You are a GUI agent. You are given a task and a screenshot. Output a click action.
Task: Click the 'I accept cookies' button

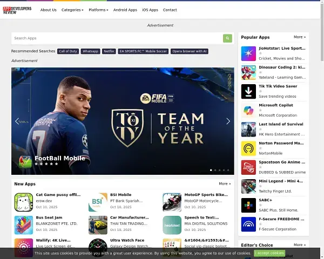269,253
